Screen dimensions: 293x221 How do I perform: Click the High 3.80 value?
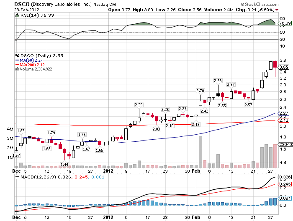tap(143, 10)
